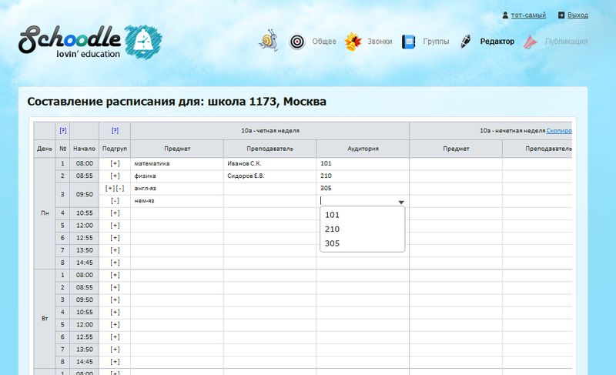The width and height of the screenshot is (616, 375).
Task: Click the user profile icon
Action: pyautogui.click(x=505, y=15)
